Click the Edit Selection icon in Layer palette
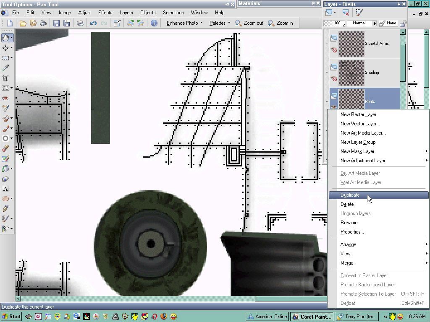The image size is (430, 322). [x=359, y=12]
